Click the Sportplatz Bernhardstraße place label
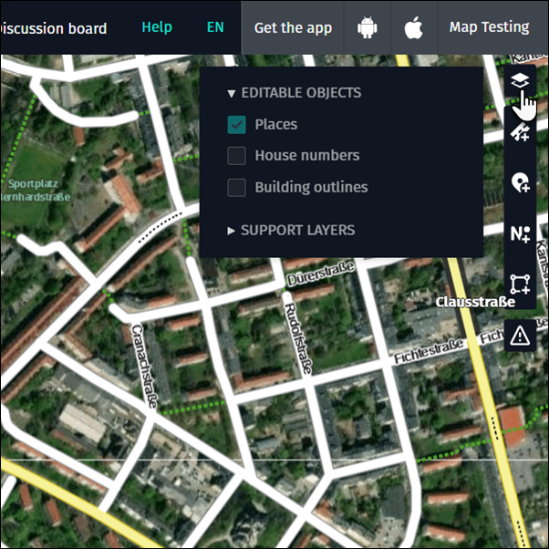This screenshot has width=549, height=549. tap(35, 190)
